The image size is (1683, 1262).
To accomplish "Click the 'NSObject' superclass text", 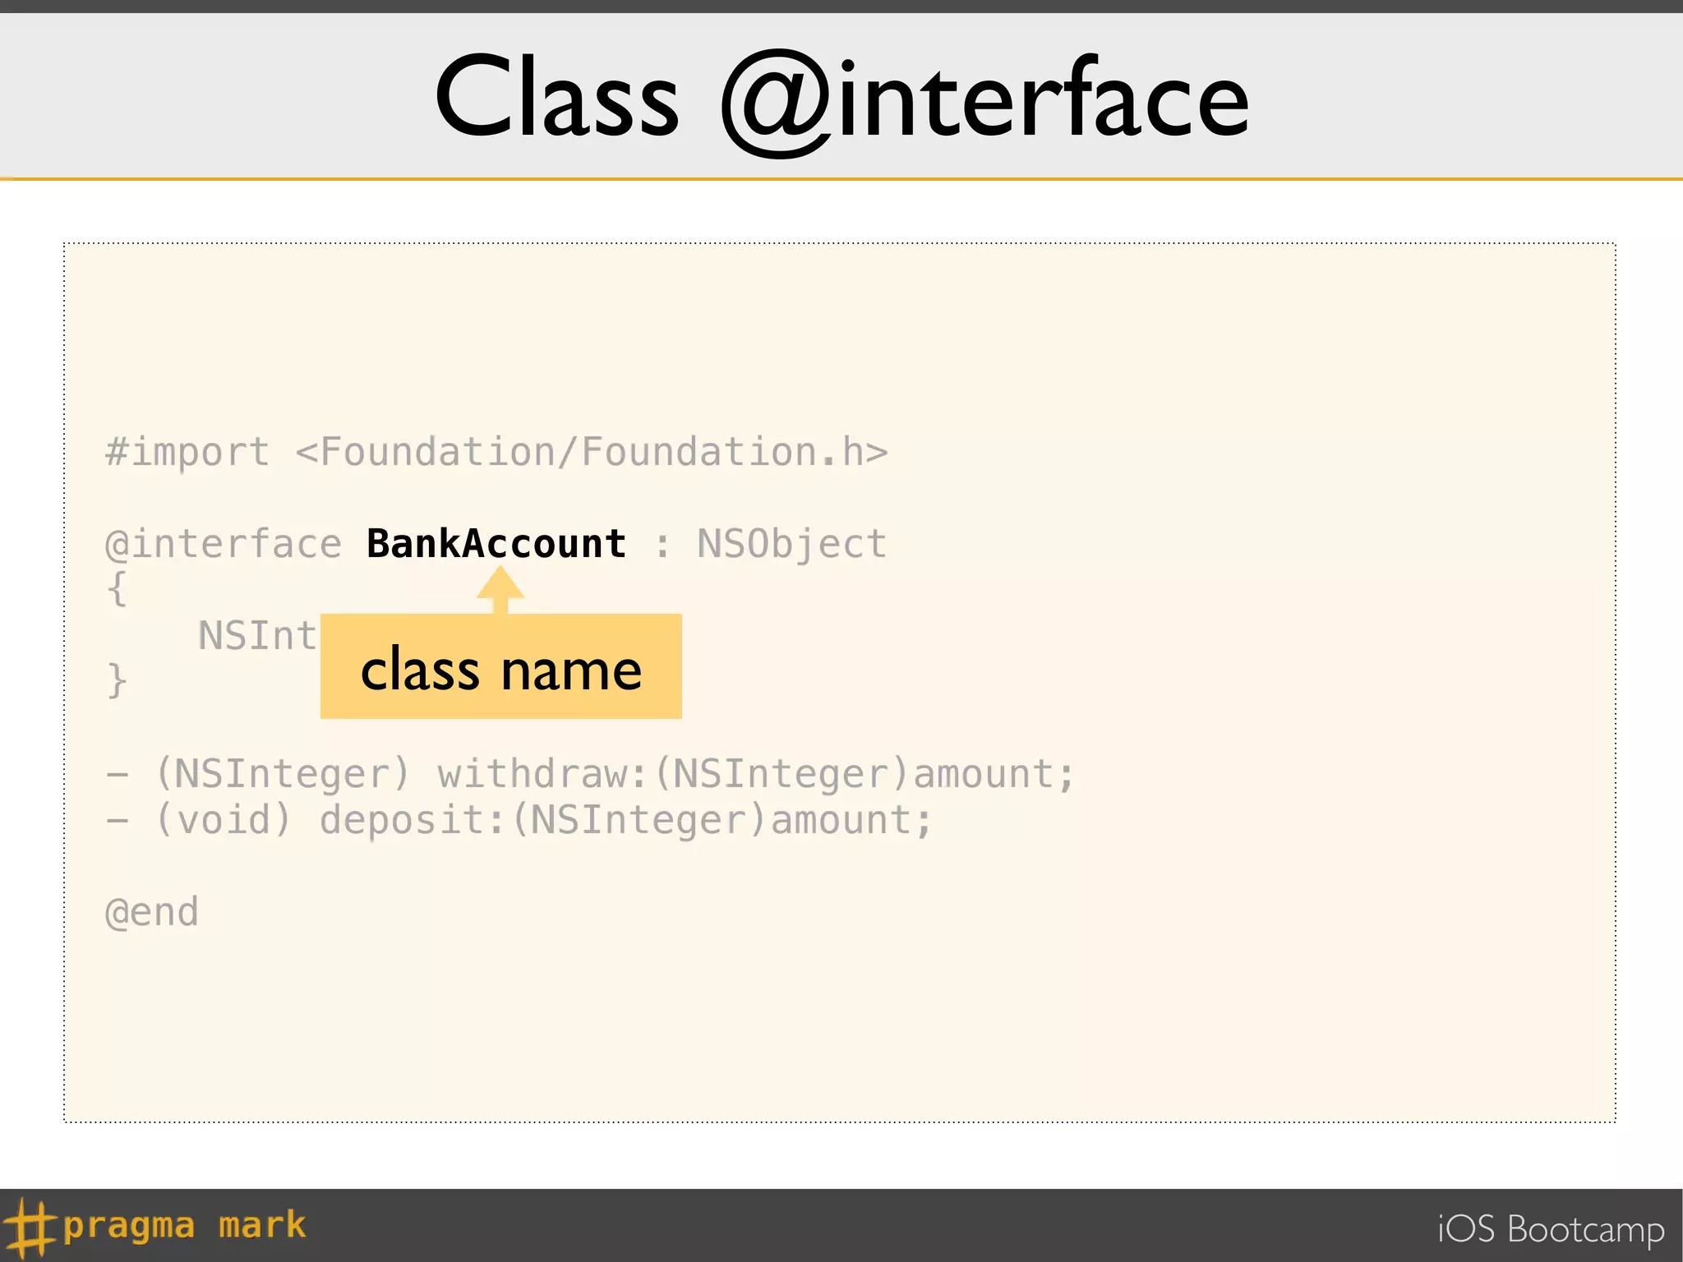I will click(x=792, y=545).
